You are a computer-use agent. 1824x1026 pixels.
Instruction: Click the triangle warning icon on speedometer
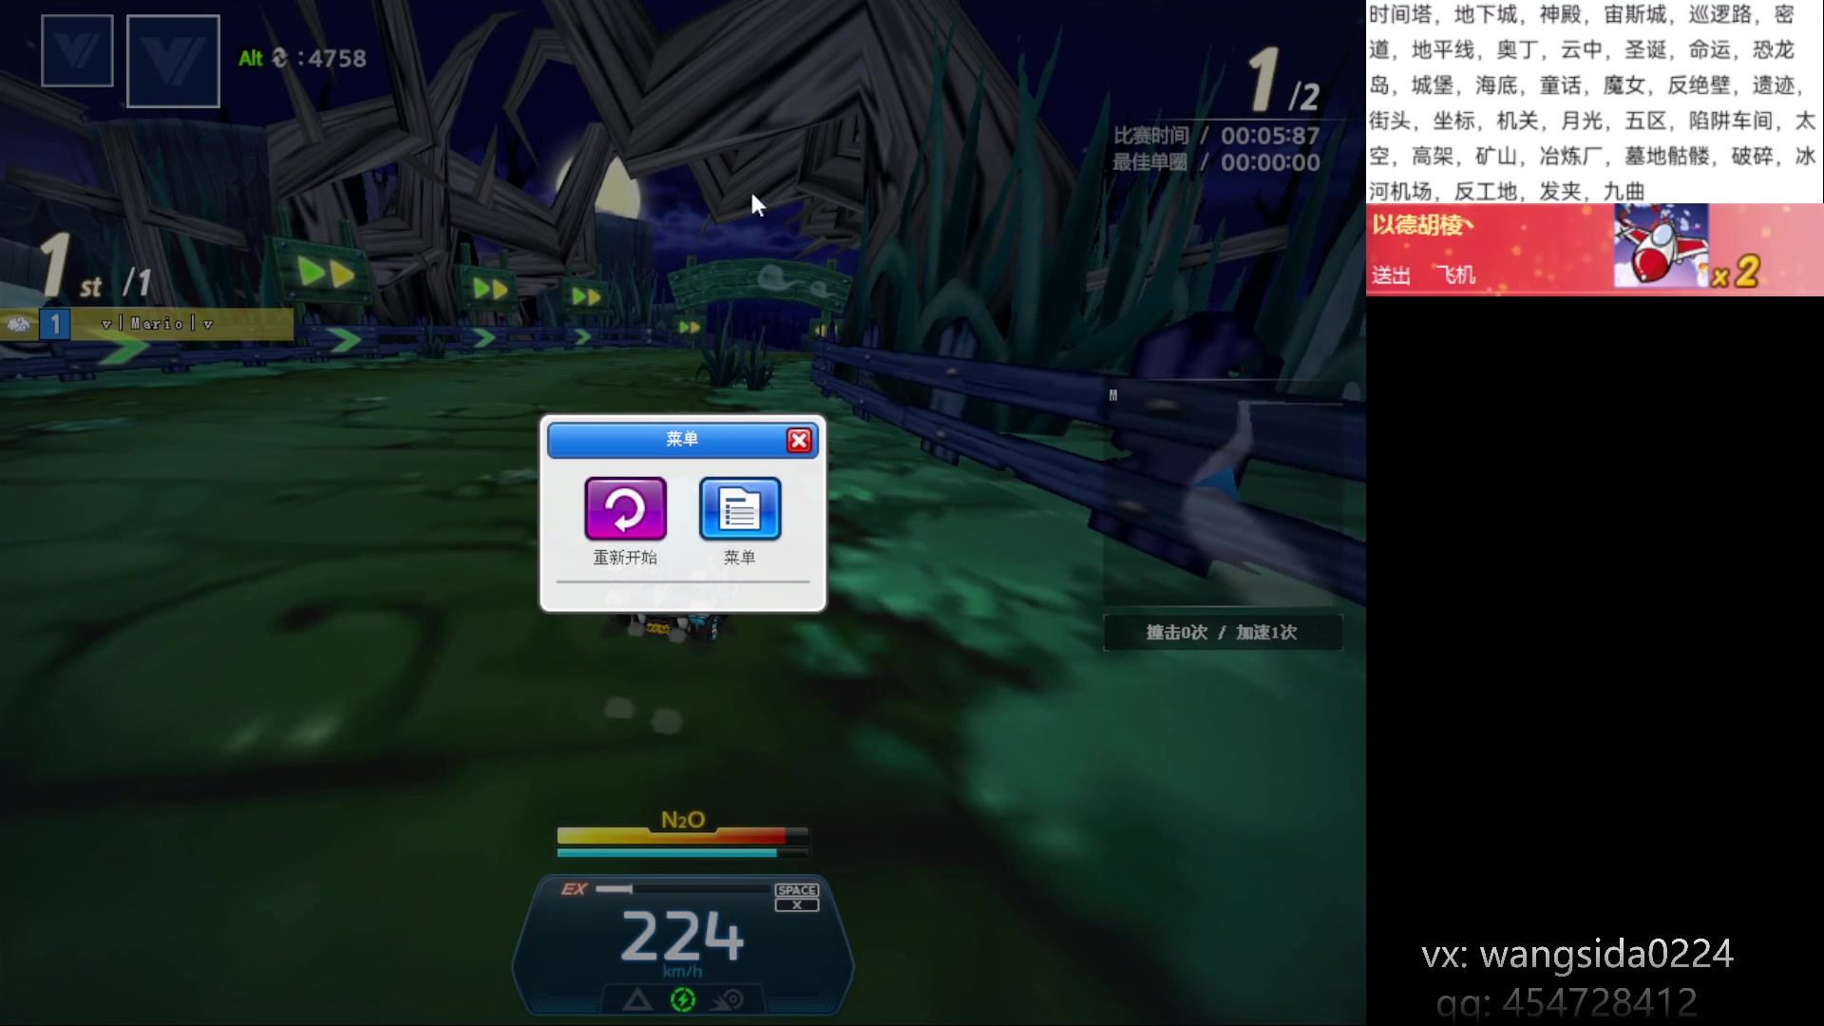tap(637, 999)
